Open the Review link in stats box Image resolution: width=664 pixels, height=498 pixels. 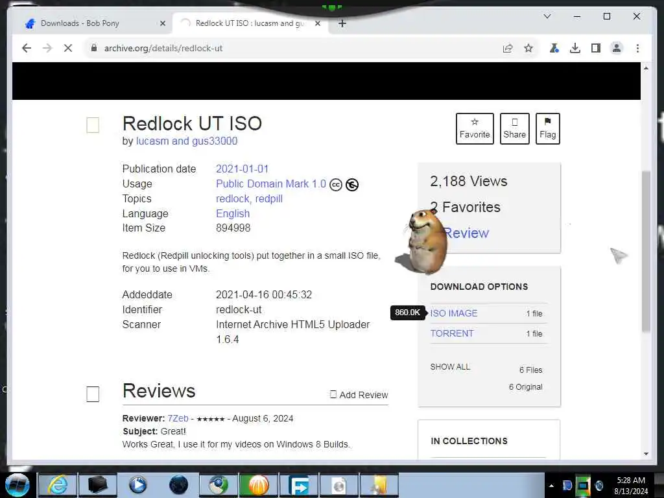tap(467, 233)
